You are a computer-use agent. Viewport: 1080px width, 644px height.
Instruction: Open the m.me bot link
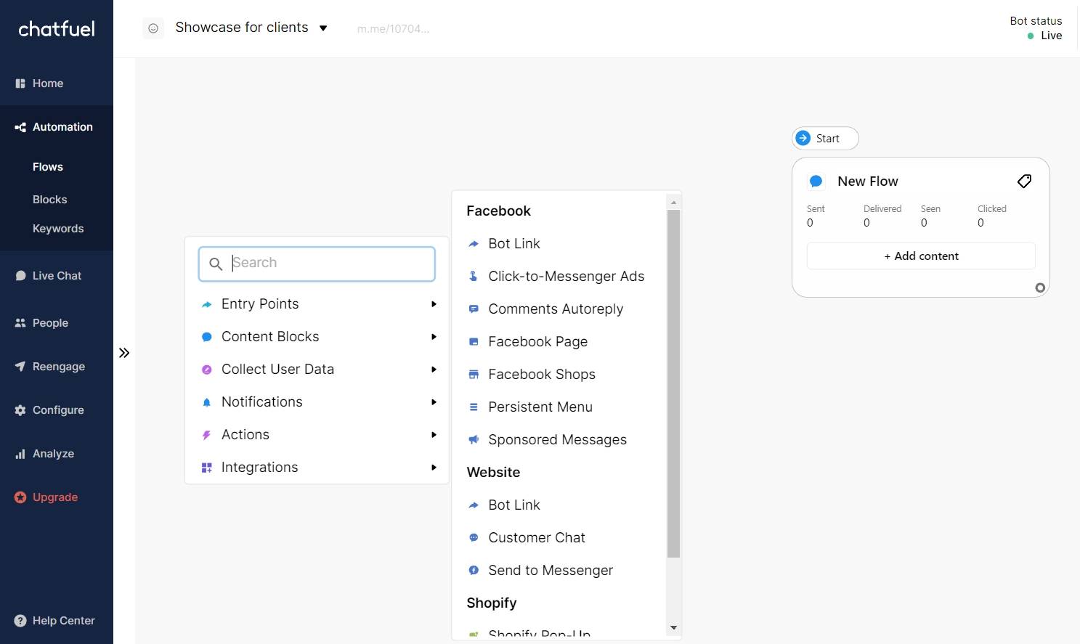394,29
